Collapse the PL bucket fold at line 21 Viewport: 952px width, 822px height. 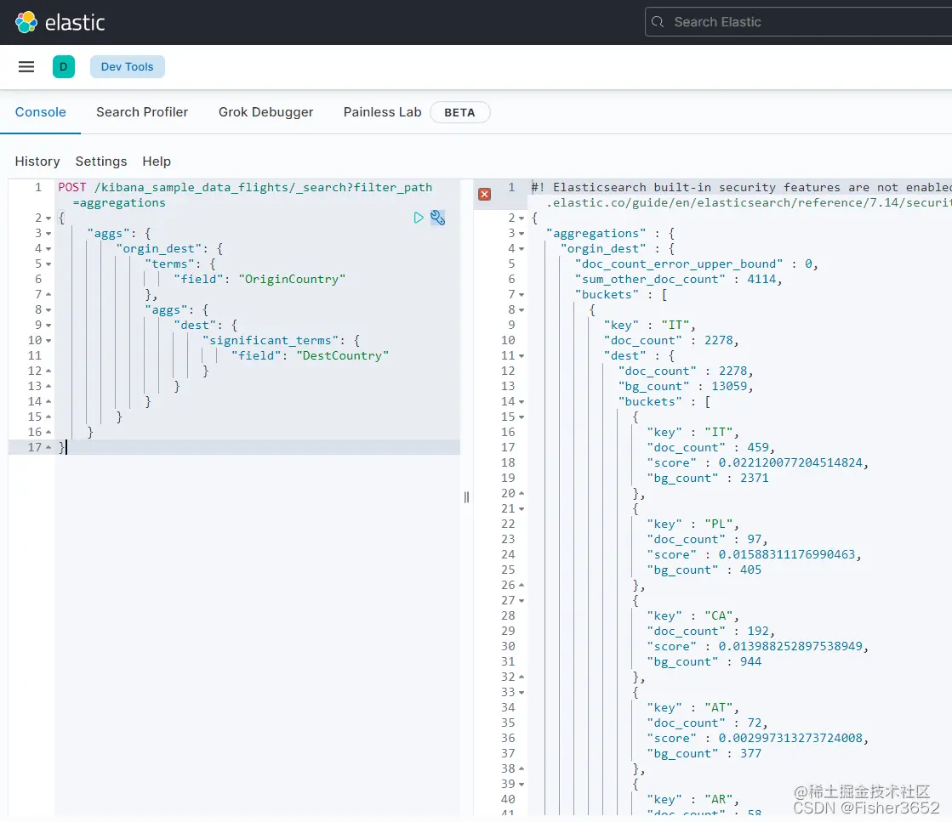pos(522,508)
